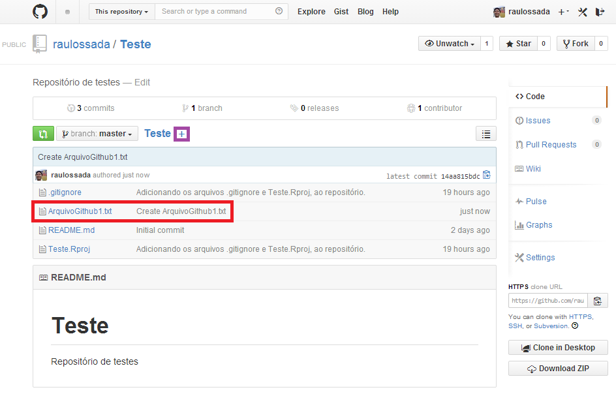Open the README.md file link
The image size is (616, 396).
click(x=72, y=230)
